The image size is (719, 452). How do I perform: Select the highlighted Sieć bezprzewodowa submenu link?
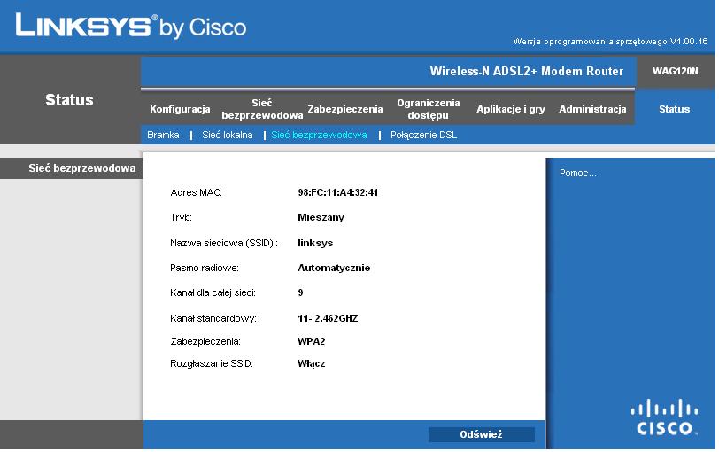pos(319,135)
